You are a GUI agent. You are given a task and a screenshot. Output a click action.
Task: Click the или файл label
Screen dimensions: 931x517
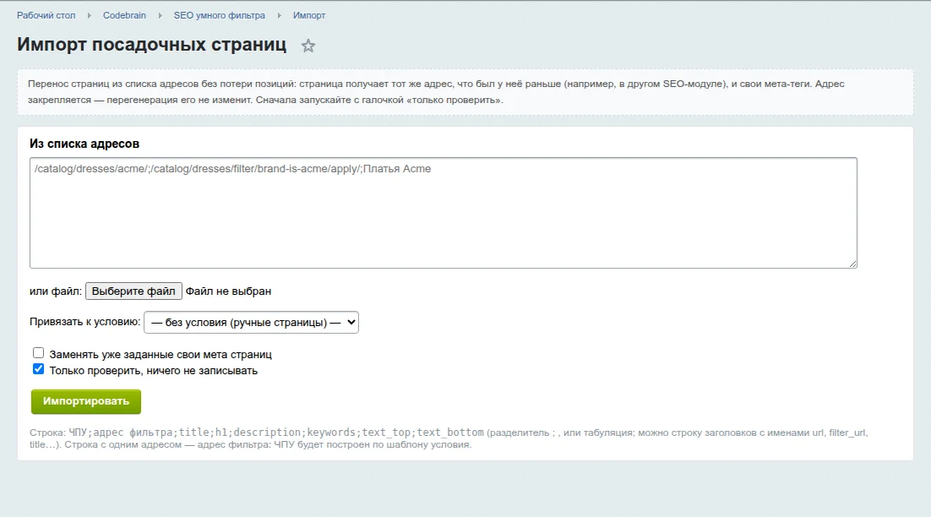pyautogui.click(x=56, y=291)
